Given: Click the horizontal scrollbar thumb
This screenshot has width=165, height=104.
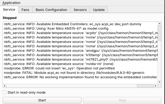Looking at the screenshot, I should coord(146,86).
